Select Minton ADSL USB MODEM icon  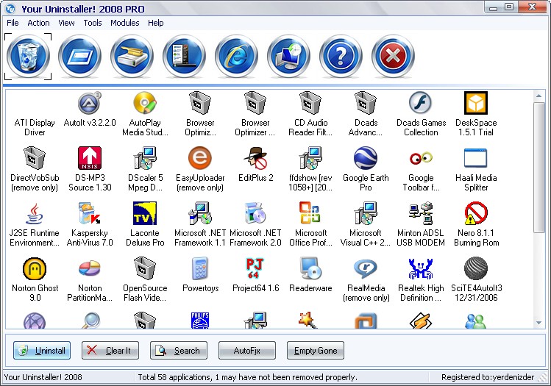click(421, 213)
